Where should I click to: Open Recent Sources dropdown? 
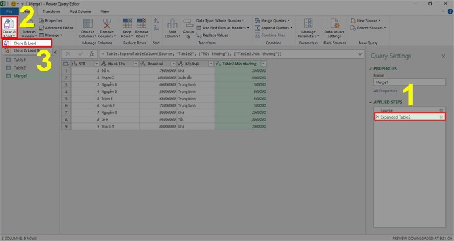click(x=368, y=28)
